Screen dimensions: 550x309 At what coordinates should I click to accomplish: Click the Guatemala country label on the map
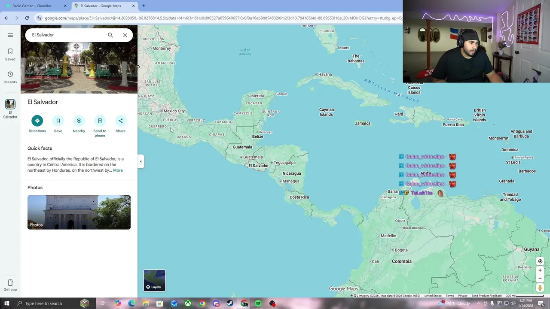point(242,147)
